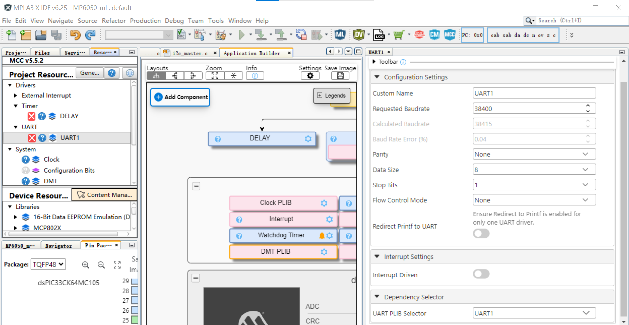Open the Data Size dropdown
Viewport: 629px width, 325px height.
click(x=534, y=170)
